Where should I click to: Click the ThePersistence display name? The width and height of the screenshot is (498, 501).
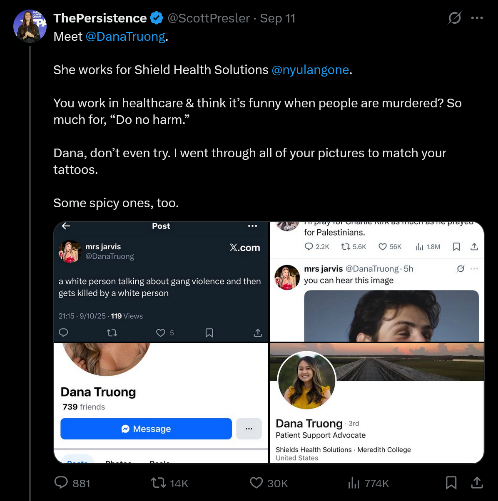pos(100,18)
